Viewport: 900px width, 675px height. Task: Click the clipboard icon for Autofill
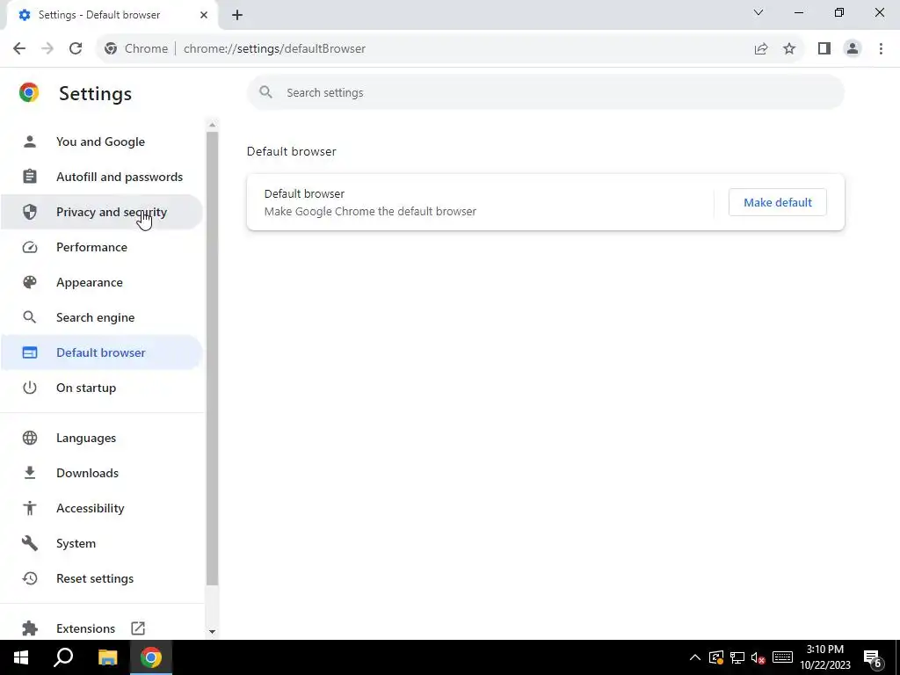[30, 177]
